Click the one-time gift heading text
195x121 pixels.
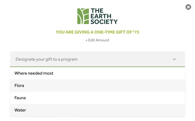pos(94,32)
